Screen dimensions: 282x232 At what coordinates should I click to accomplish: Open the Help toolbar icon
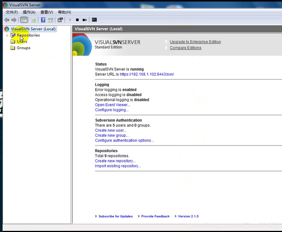pos(43,20)
